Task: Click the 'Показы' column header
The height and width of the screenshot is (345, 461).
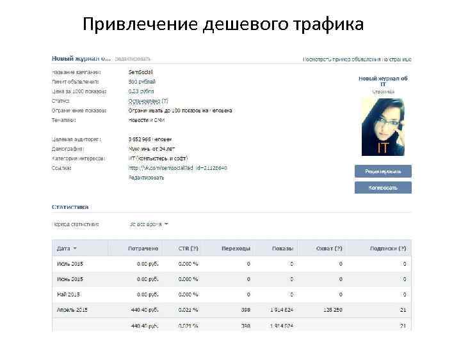Action: click(x=282, y=249)
